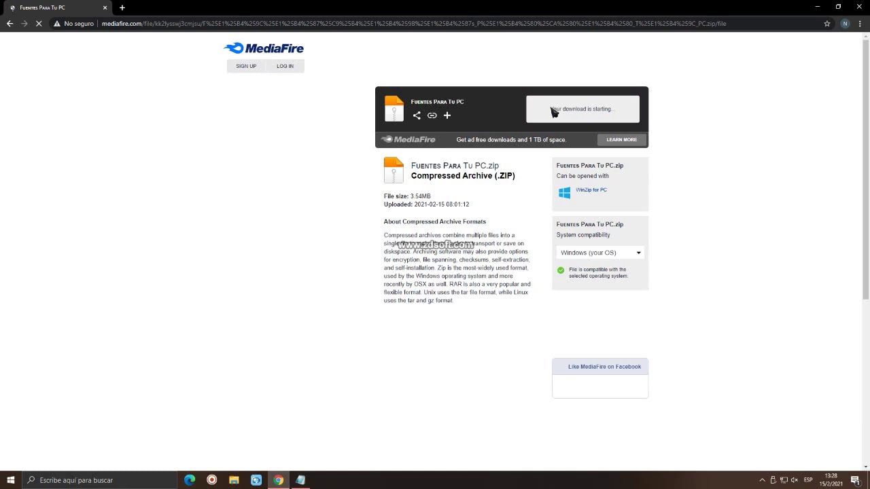Image resolution: width=870 pixels, height=489 pixels.
Task: Switch to Chrome in the taskbar
Action: point(278,480)
